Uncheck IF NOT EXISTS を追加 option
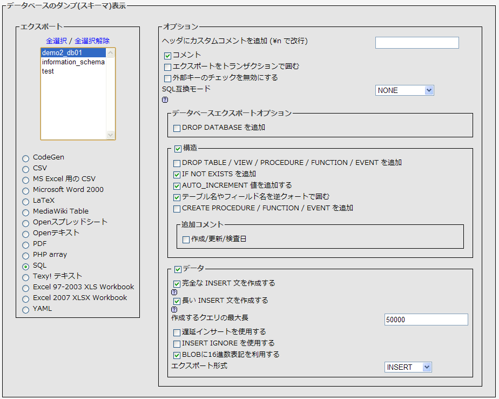499x399 pixels. pyautogui.click(x=177, y=174)
